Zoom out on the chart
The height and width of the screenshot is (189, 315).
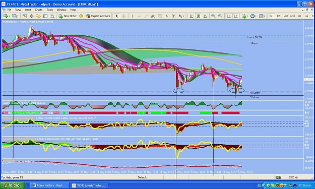point(220,16)
